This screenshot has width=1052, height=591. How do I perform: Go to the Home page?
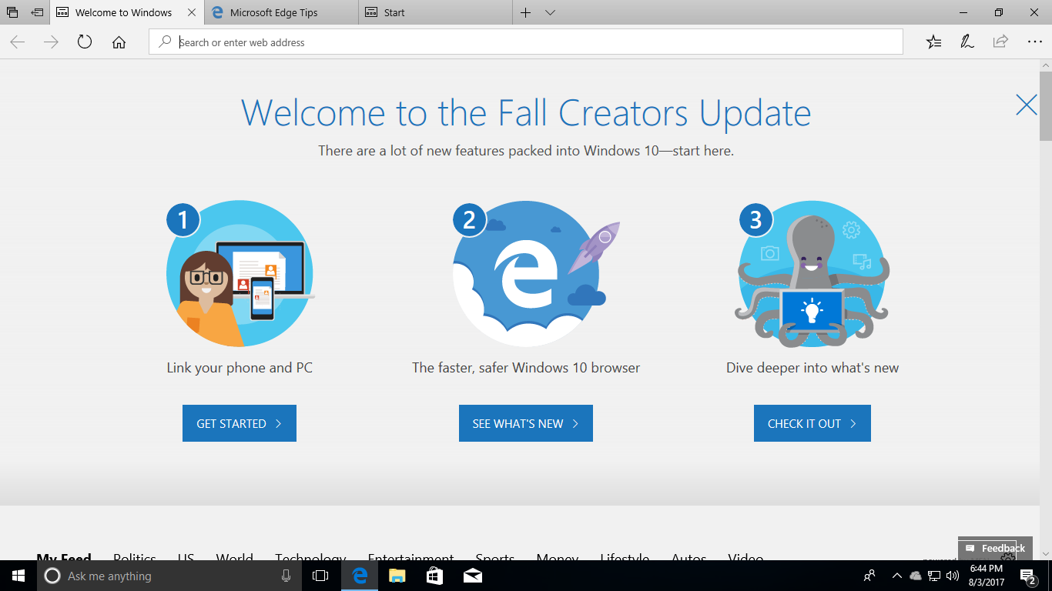119,42
